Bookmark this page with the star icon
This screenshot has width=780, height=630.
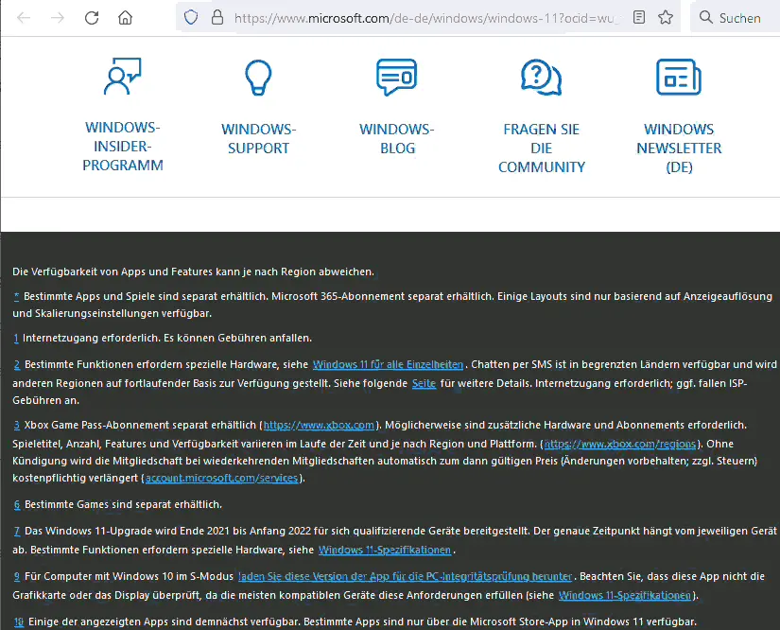pos(666,18)
